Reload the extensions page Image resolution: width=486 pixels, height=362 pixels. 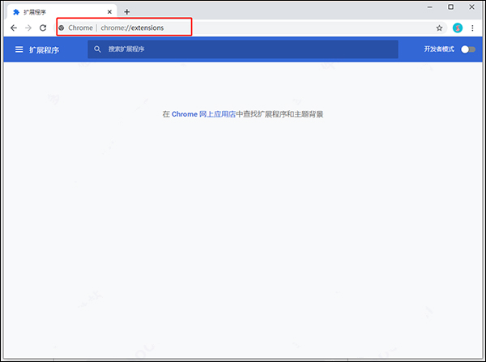(43, 28)
